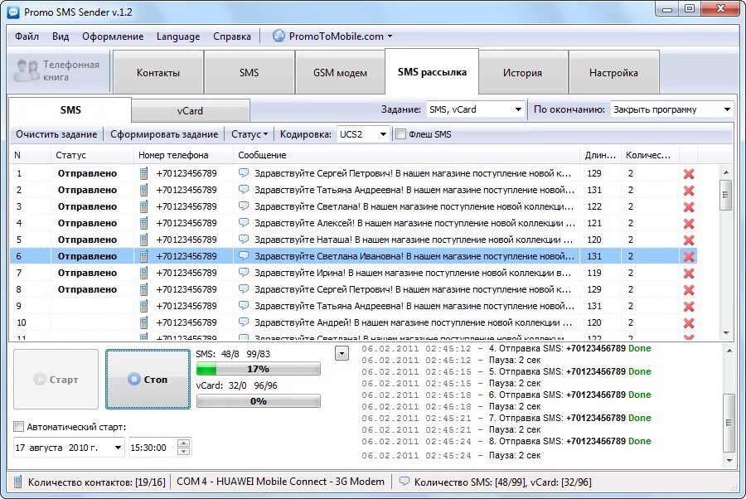Click the message bubble icon in row 2
The width and height of the screenshot is (746, 499).
pos(244,189)
